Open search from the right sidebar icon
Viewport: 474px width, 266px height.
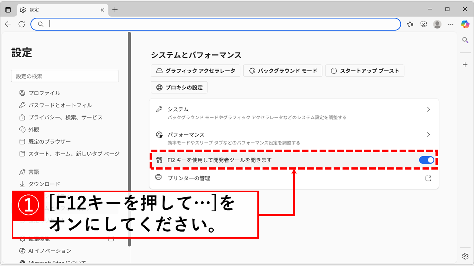pyautogui.click(x=465, y=40)
